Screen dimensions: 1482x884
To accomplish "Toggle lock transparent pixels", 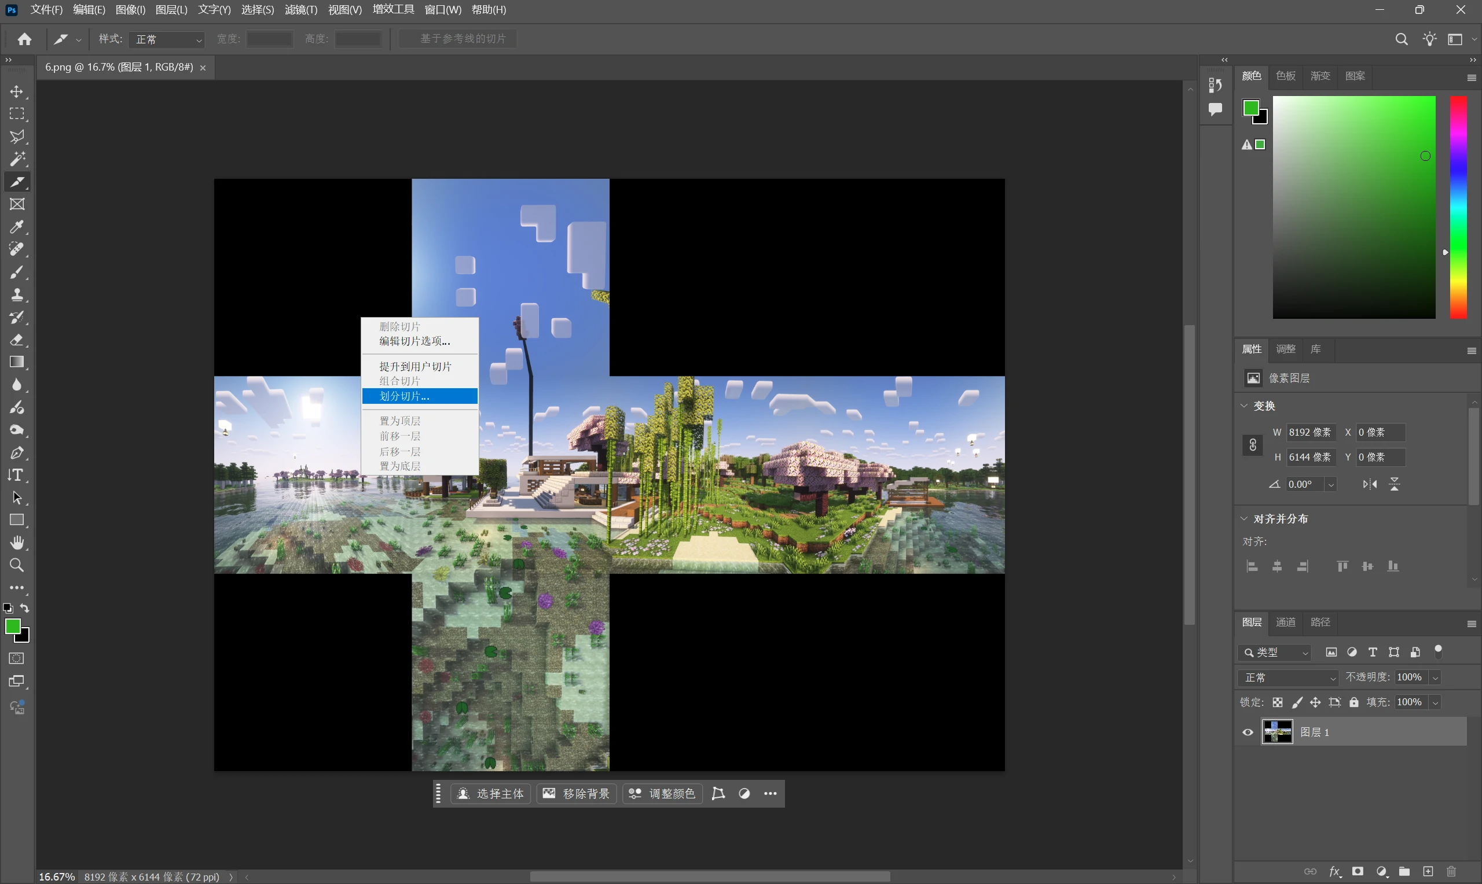I will coord(1278,703).
